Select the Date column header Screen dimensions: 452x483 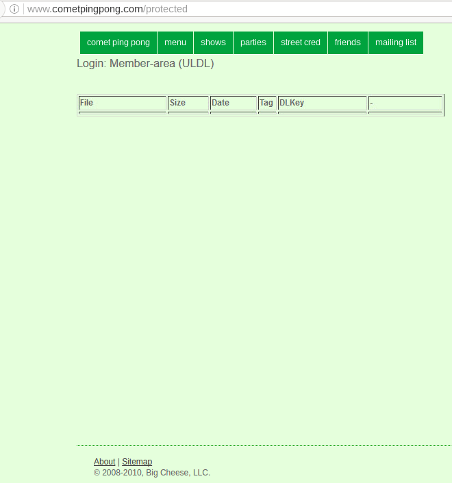[233, 103]
